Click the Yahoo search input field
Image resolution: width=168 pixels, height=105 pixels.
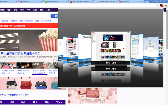(25, 16)
